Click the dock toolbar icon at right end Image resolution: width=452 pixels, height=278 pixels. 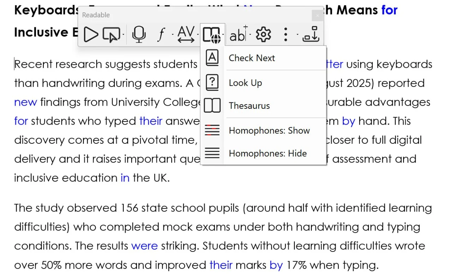click(x=311, y=35)
